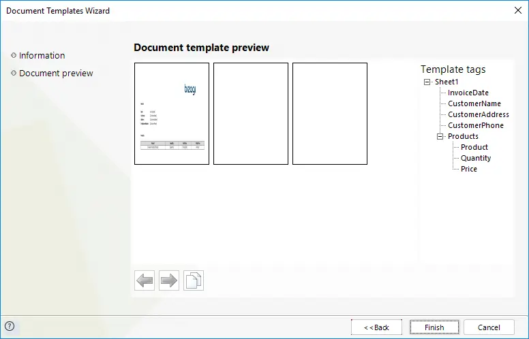Select the CustomerAddress template tag
Image resolution: width=529 pixels, height=339 pixels.
coord(479,114)
